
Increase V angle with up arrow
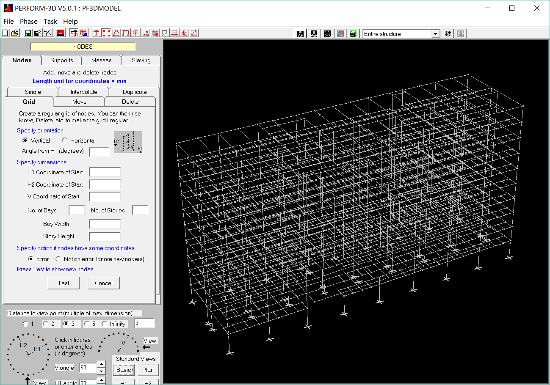(101, 364)
